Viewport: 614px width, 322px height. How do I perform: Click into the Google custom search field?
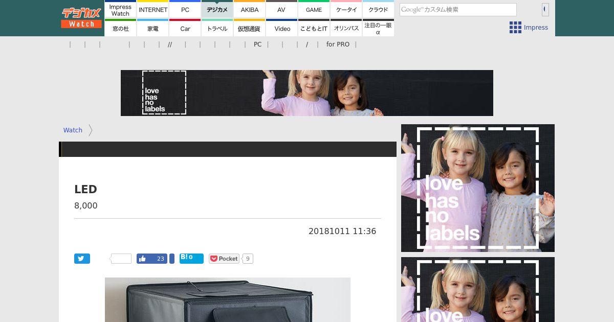(x=458, y=9)
